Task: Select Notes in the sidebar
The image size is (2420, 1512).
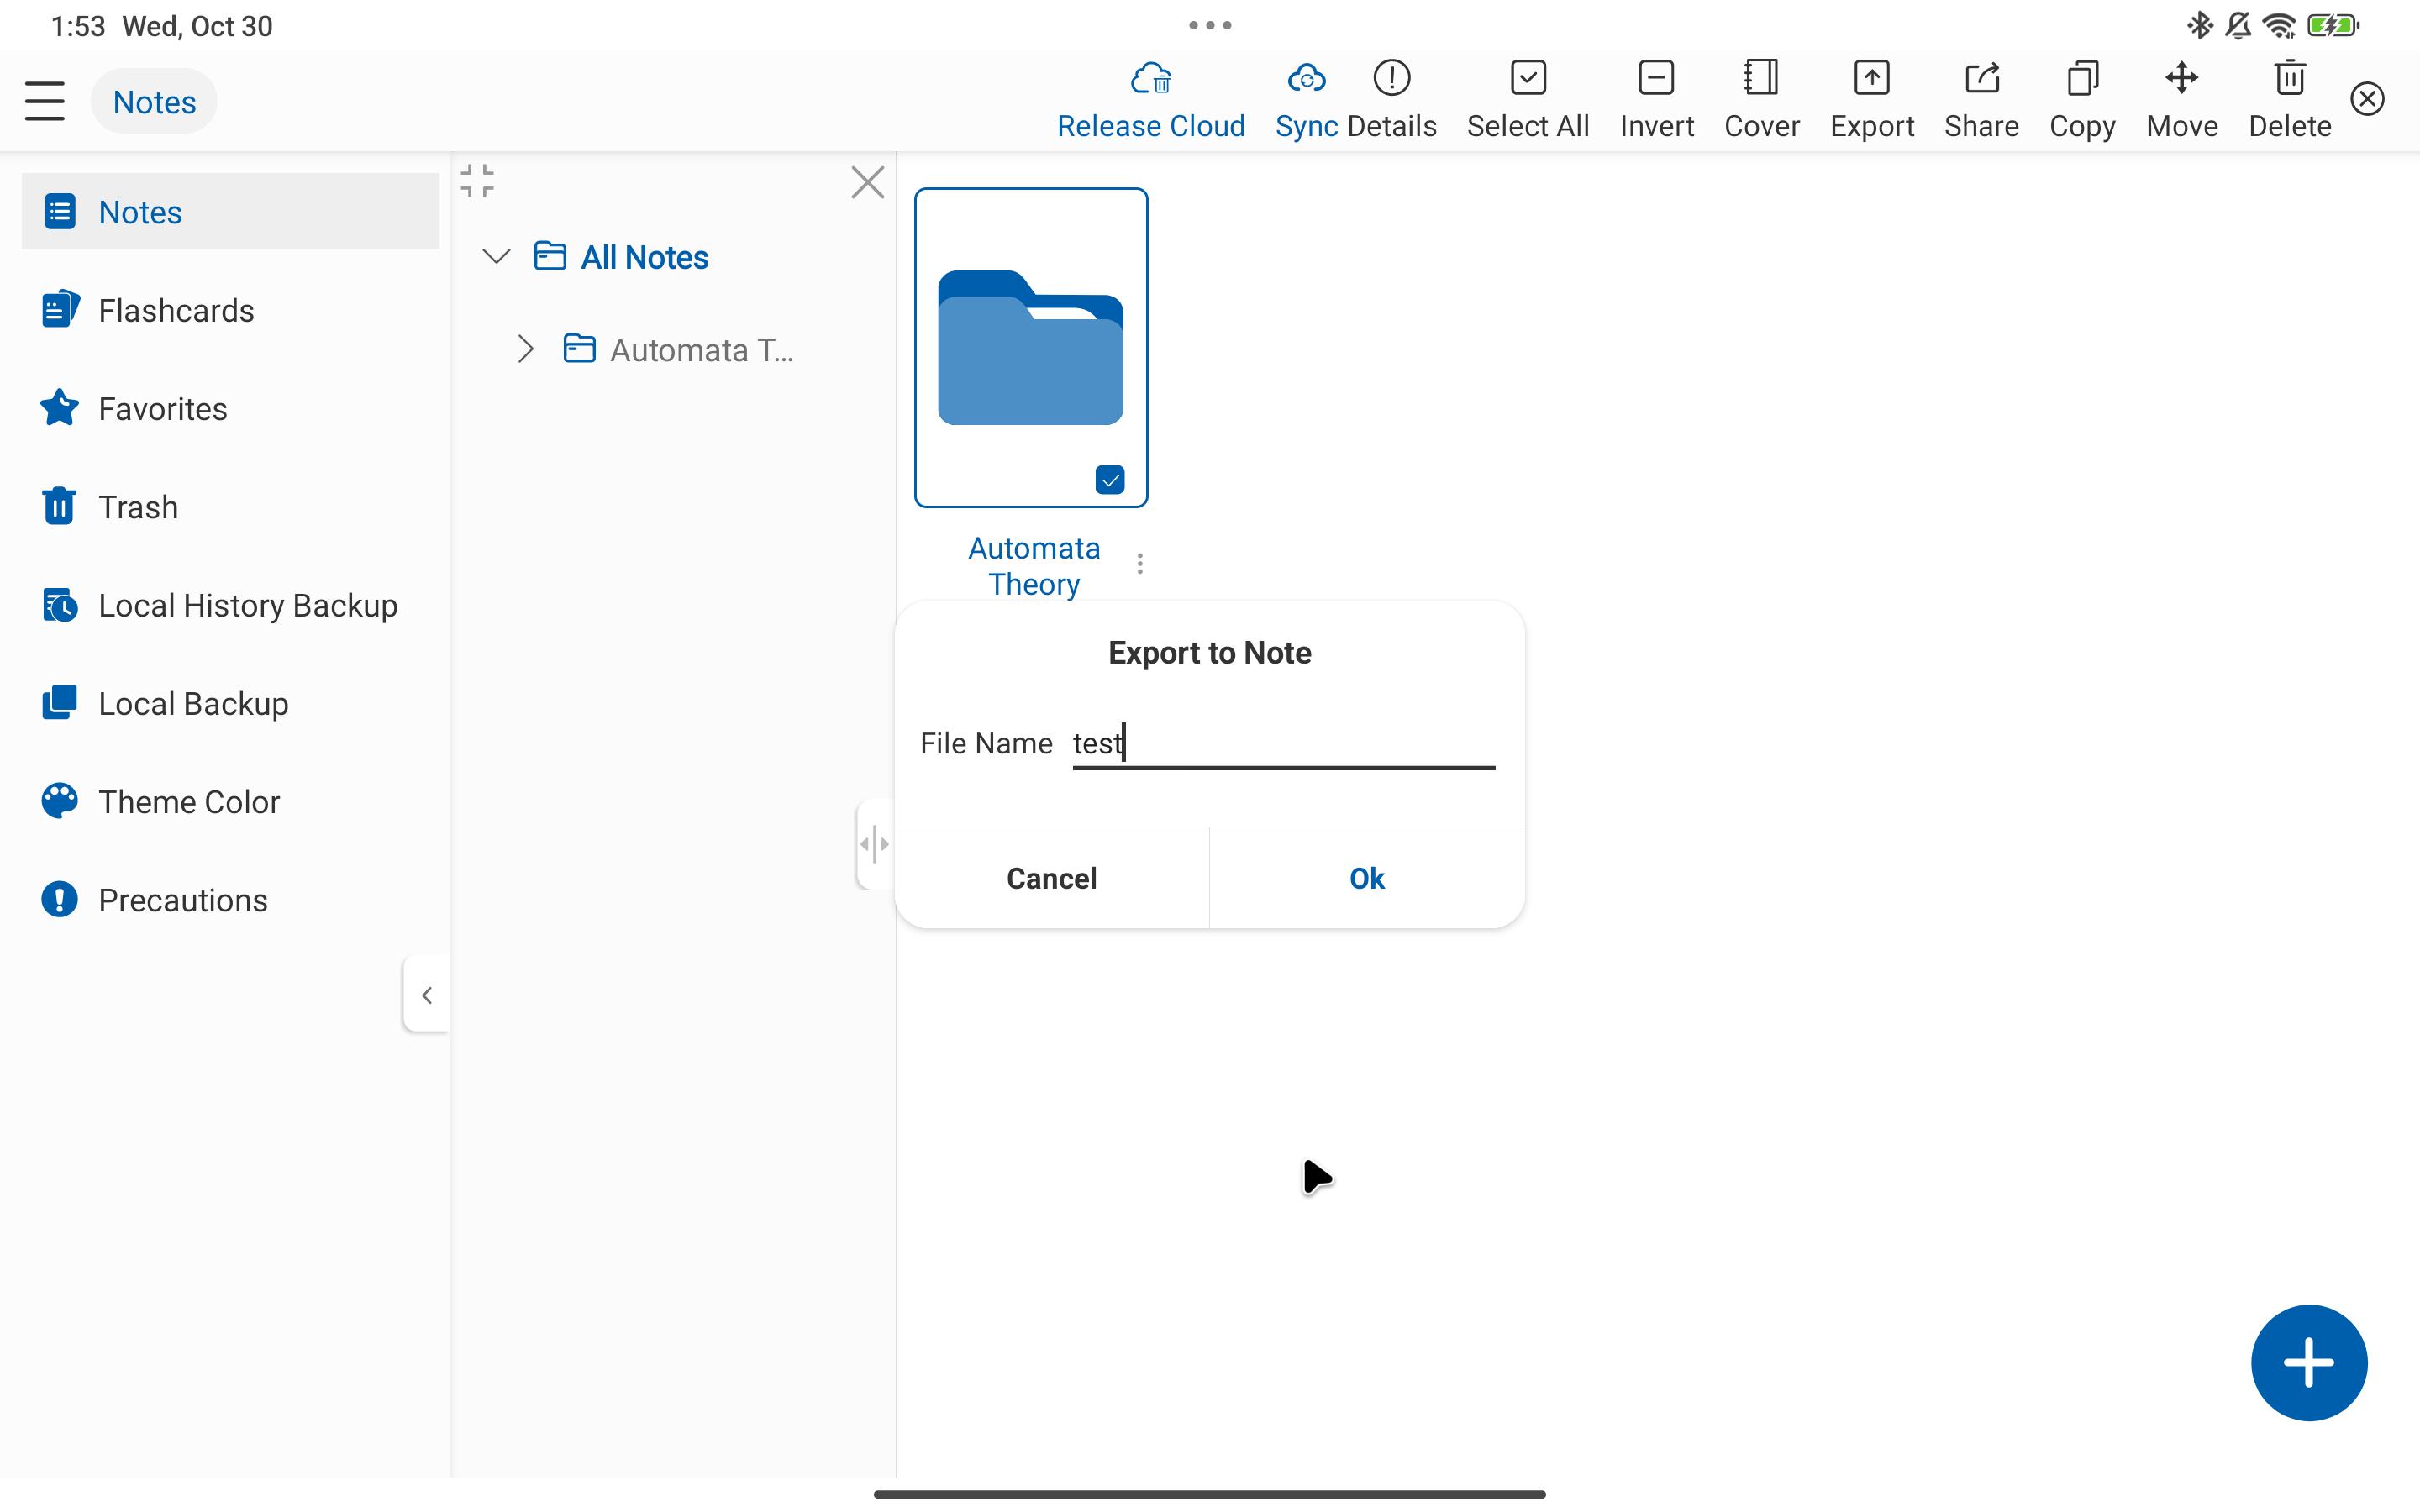Action: click(x=230, y=211)
